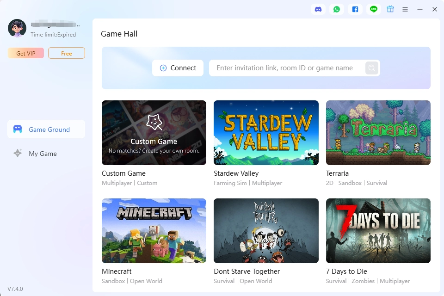This screenshot has width=444, height=296.
Task: Open the Dont Starve Together thumbnail
Action: click(266, 231)
